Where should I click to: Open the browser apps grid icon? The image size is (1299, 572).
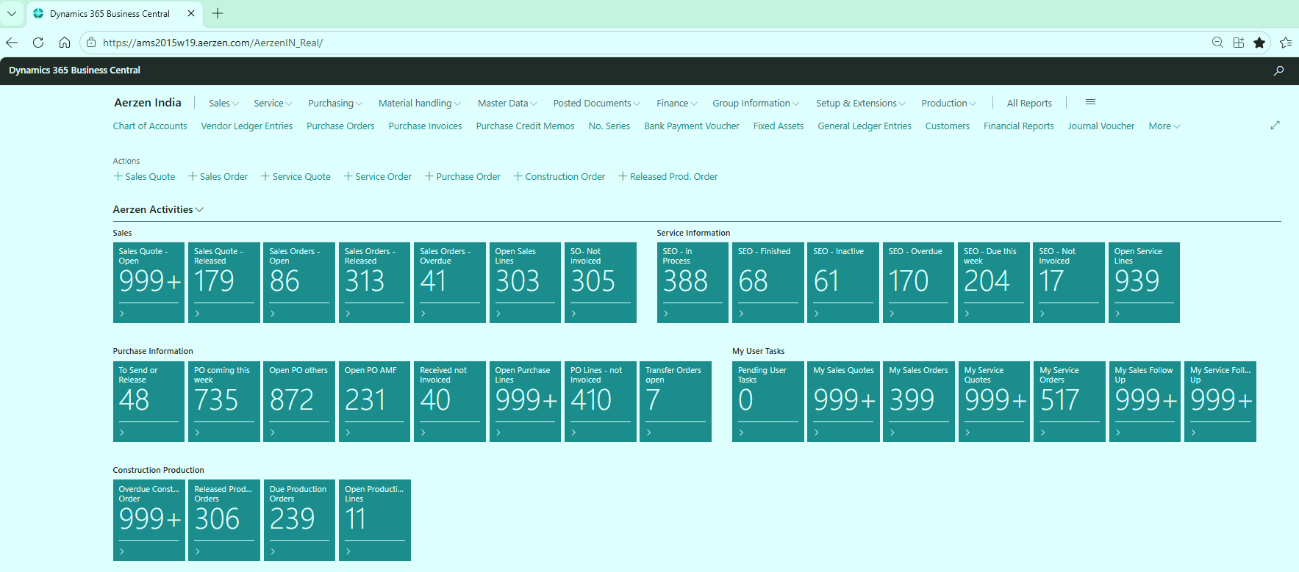[1239, 43]
